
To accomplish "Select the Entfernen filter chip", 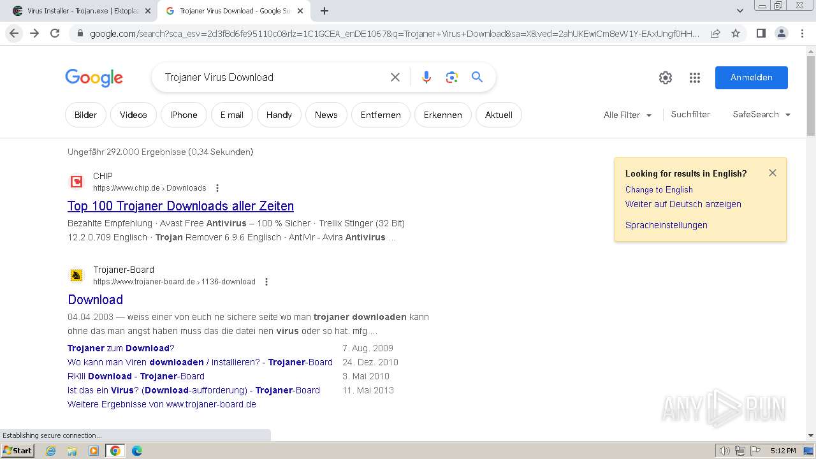I will (381, 115).
